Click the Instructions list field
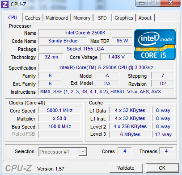This screenshot has width=182, height=175. coord(106,92)
